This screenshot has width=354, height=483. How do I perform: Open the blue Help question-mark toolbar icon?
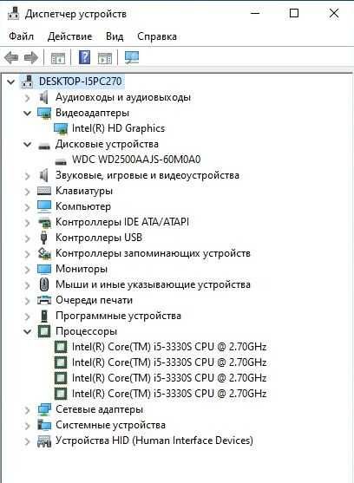(x=84, y=57)
